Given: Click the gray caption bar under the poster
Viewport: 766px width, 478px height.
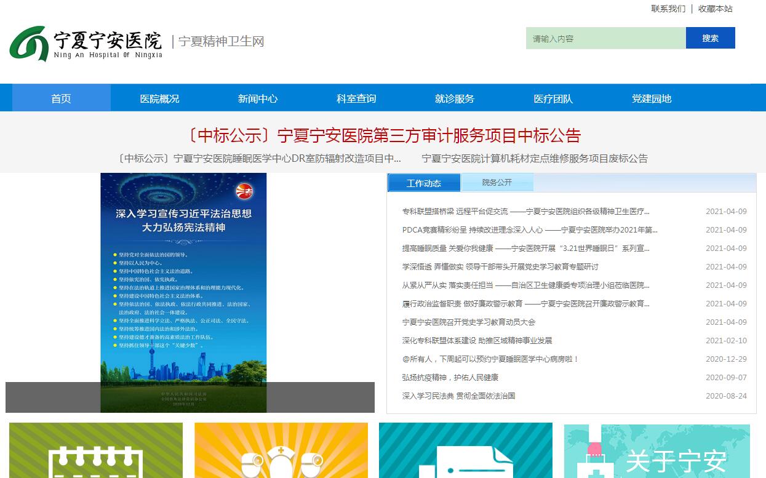Looking at the screenshot, I should click(x=190, y=397).
